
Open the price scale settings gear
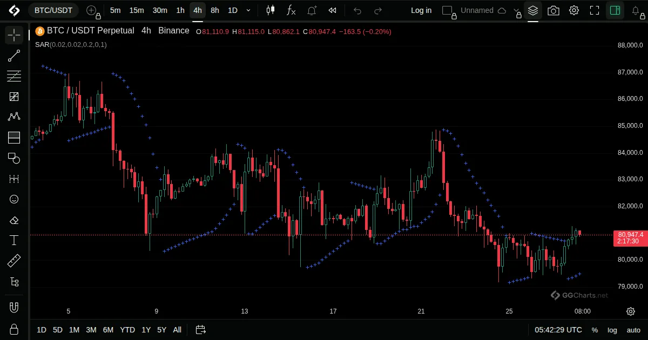[631, 311]
